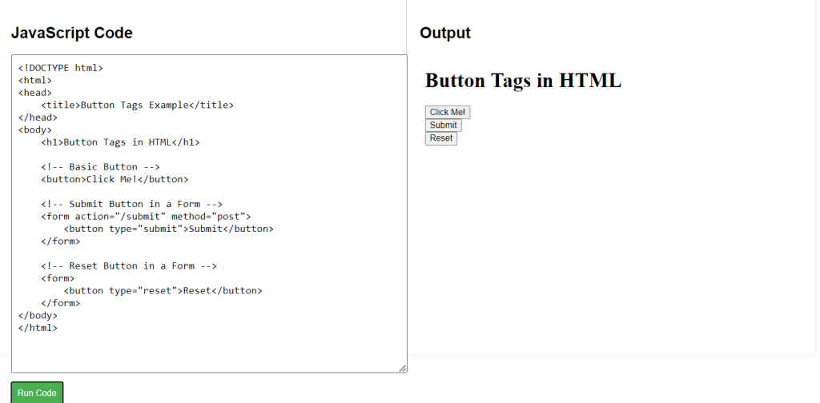Click the 'Click Me!' output button
Screen dimensions: 820x403
(448, 112)
